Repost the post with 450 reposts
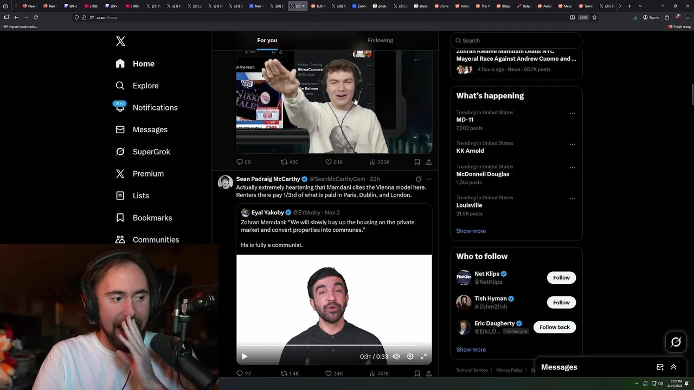Image resolution: width=694 pixels, height=390 pixels. tap(290, 162)
